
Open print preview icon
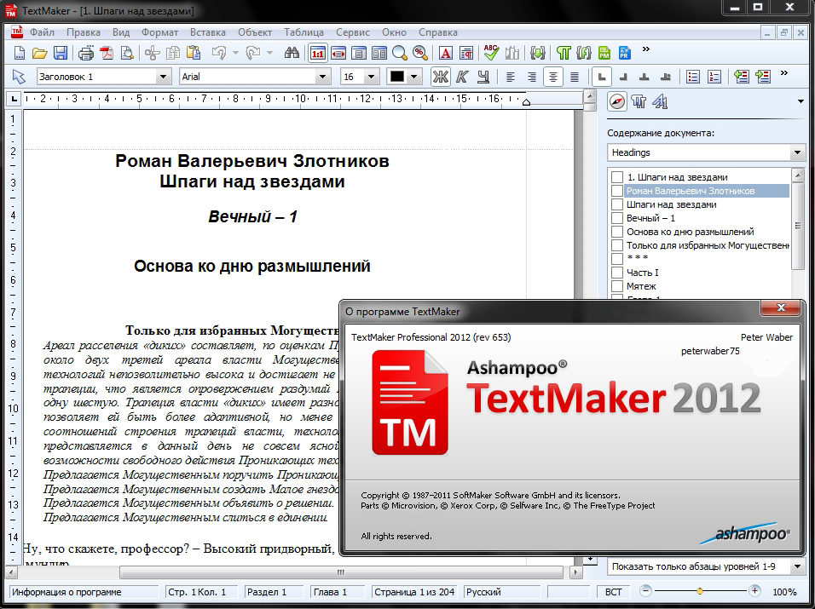point(127,53)
